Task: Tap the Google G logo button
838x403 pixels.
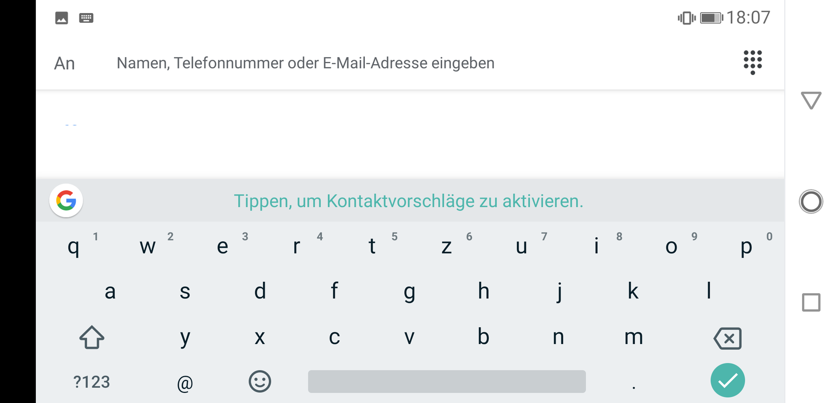Action: 66,201
